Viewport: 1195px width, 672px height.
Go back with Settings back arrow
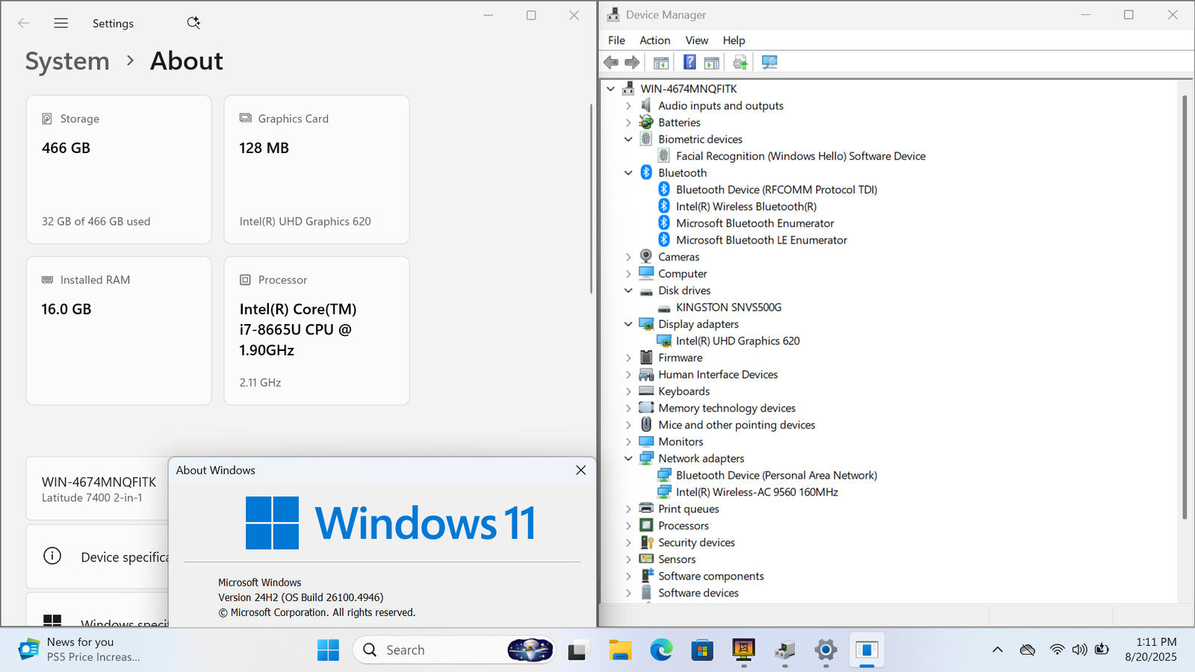23,23
